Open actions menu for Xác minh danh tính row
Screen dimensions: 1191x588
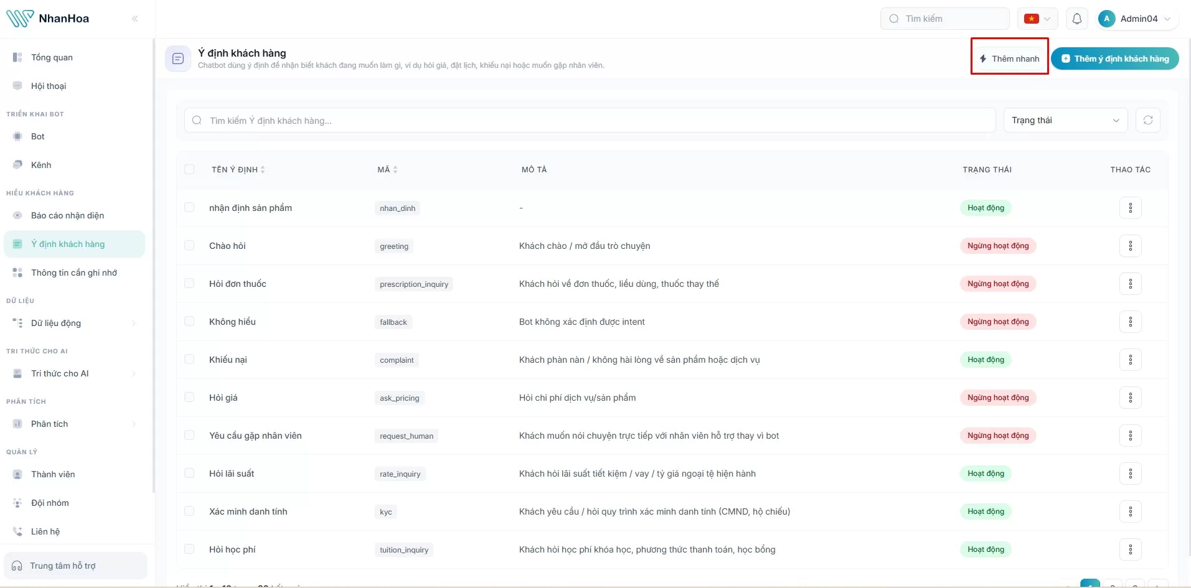click(x=1131, y=511)
